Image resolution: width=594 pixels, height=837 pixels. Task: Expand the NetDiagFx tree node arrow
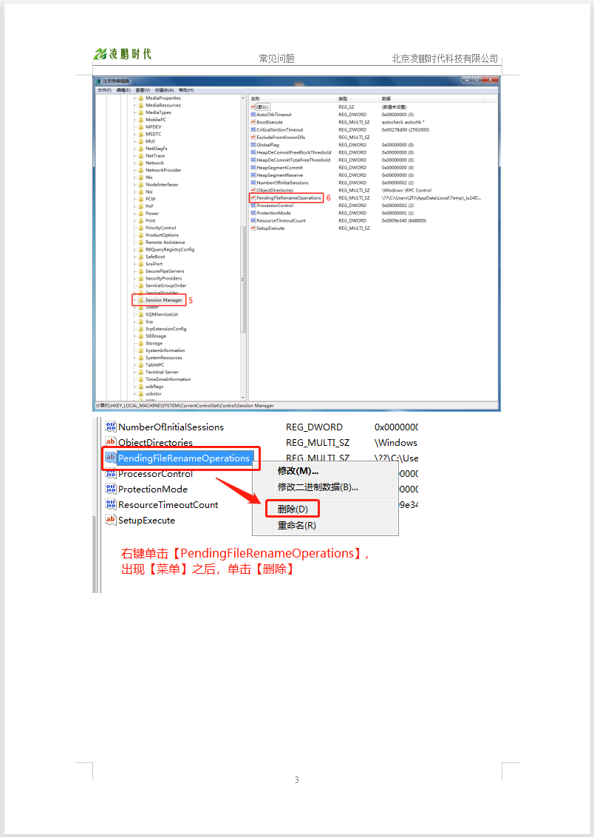tap(134, 149)
